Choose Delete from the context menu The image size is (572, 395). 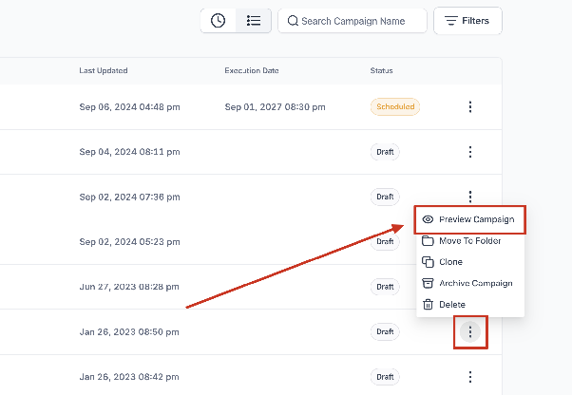(x=469, y=304)
